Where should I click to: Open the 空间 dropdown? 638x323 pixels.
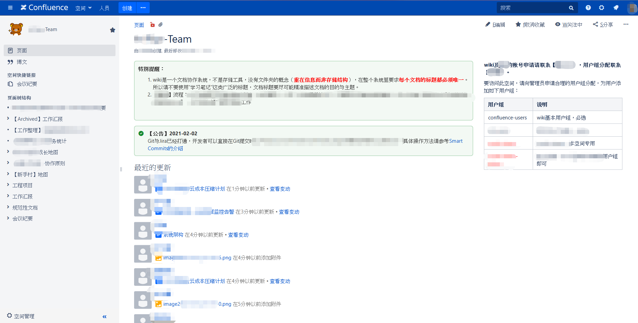pyautogui.click(x=83, y=7)
